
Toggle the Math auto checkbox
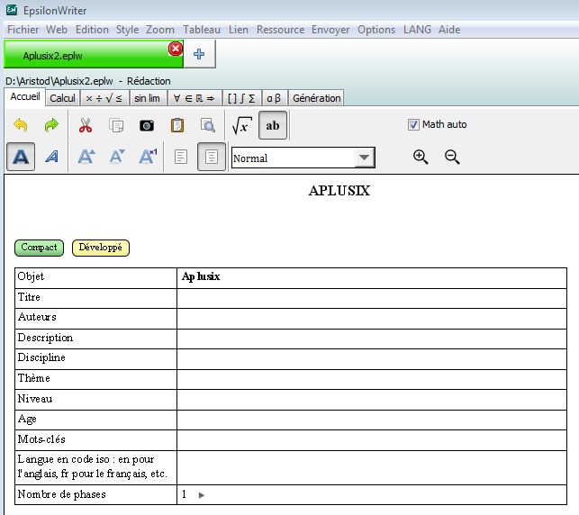pyautogui.click(x=413, y=125)
